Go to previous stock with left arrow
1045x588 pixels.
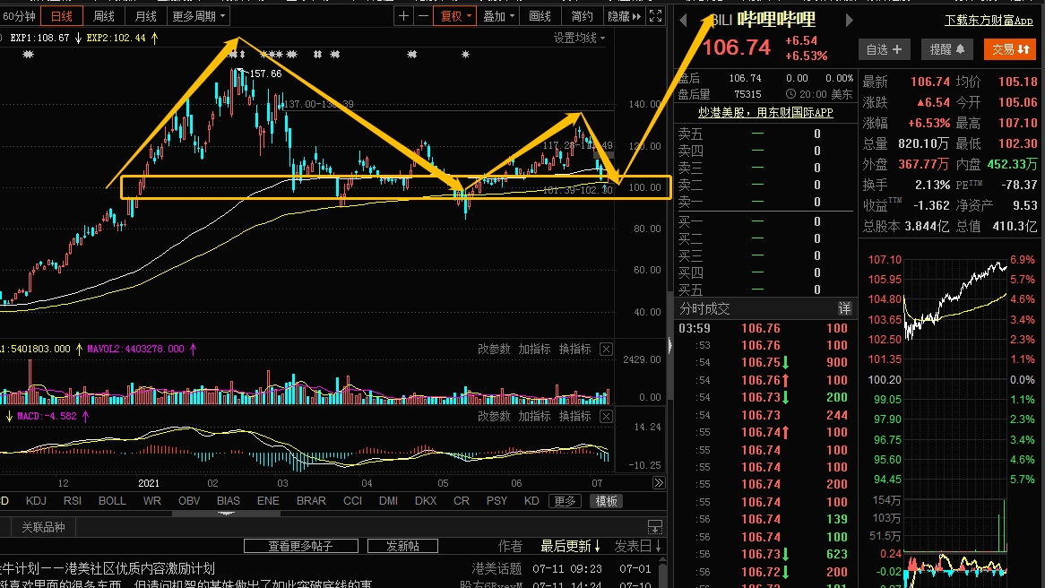[x=683, y=21]
